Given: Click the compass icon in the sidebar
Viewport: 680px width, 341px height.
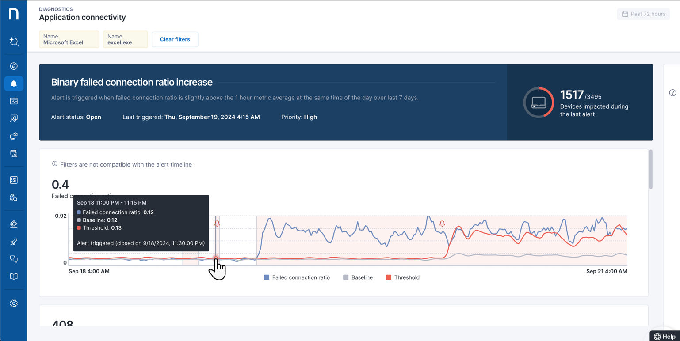Looking at the screenshot, I should tap(14, 66).
